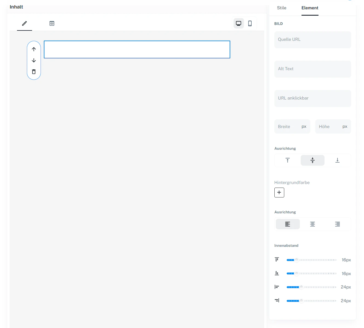Adjust left padding slider
Screen dimensions: 364x328
tap(311, 287)
